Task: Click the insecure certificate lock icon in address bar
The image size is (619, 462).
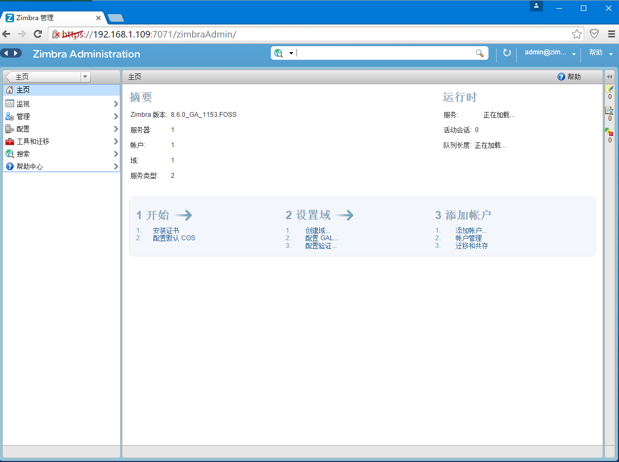Action: pyautogui.click(x=56, y=34)
